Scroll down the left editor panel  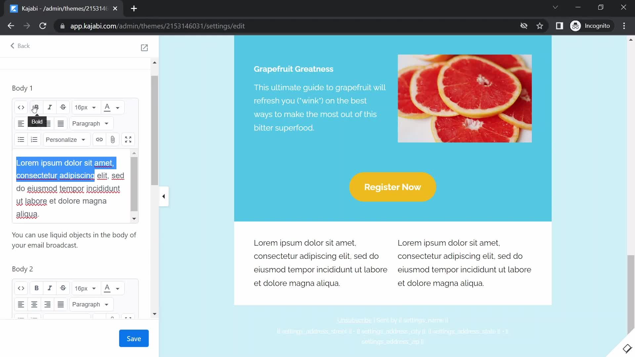[x=154, y=313]
